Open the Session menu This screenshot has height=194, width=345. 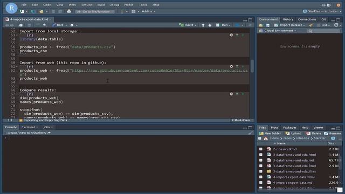click(x=87, y=5)
